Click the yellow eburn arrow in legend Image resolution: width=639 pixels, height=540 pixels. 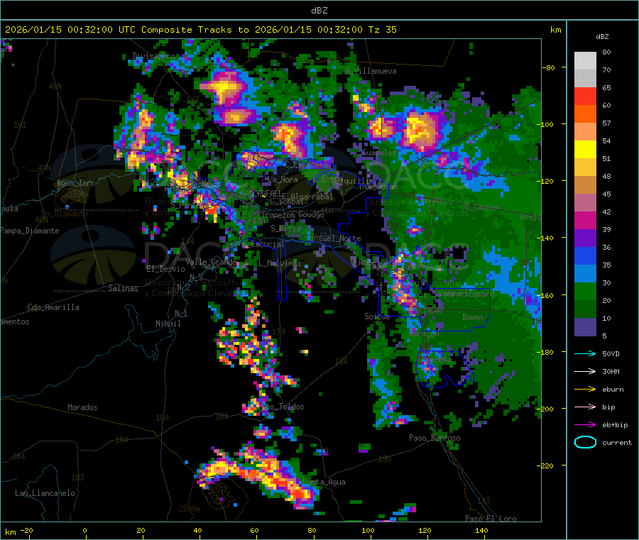click(585, 389)
